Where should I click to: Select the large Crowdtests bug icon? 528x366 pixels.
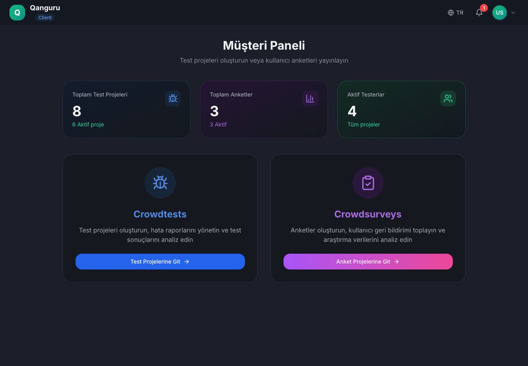click(160, 182)
